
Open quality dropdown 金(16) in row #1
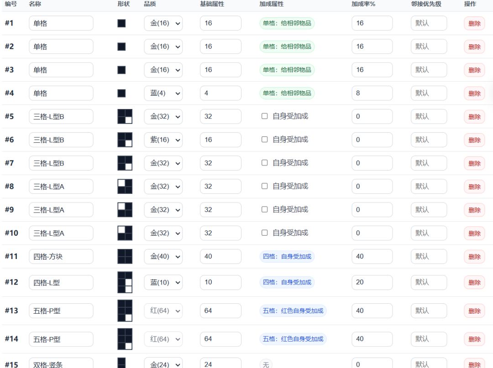point(163,23)
